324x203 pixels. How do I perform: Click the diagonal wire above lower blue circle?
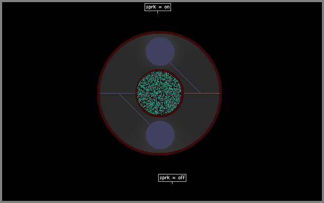pyautogui.click(x=134, y=109)
